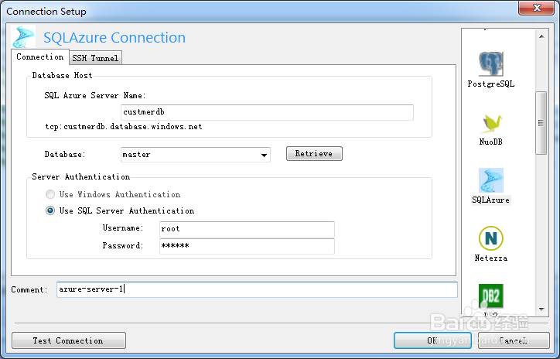Confirm with the OK button

tap(432, 340)
